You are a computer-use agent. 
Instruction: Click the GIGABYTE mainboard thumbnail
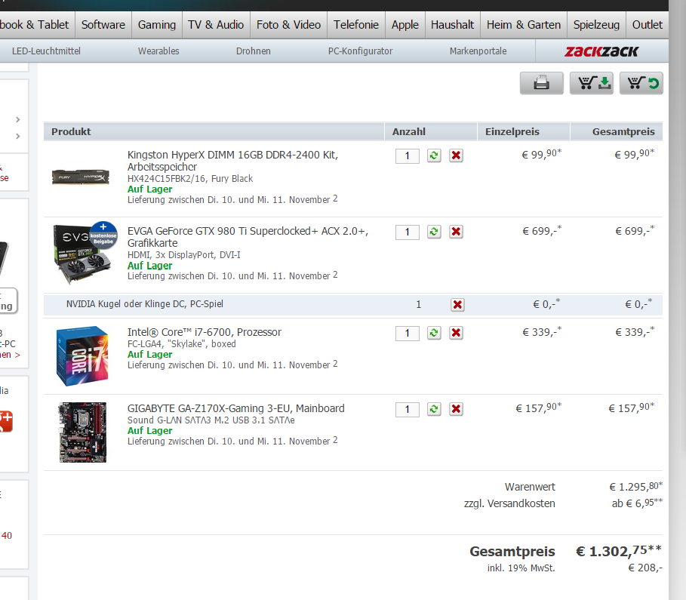click(83, 432)
